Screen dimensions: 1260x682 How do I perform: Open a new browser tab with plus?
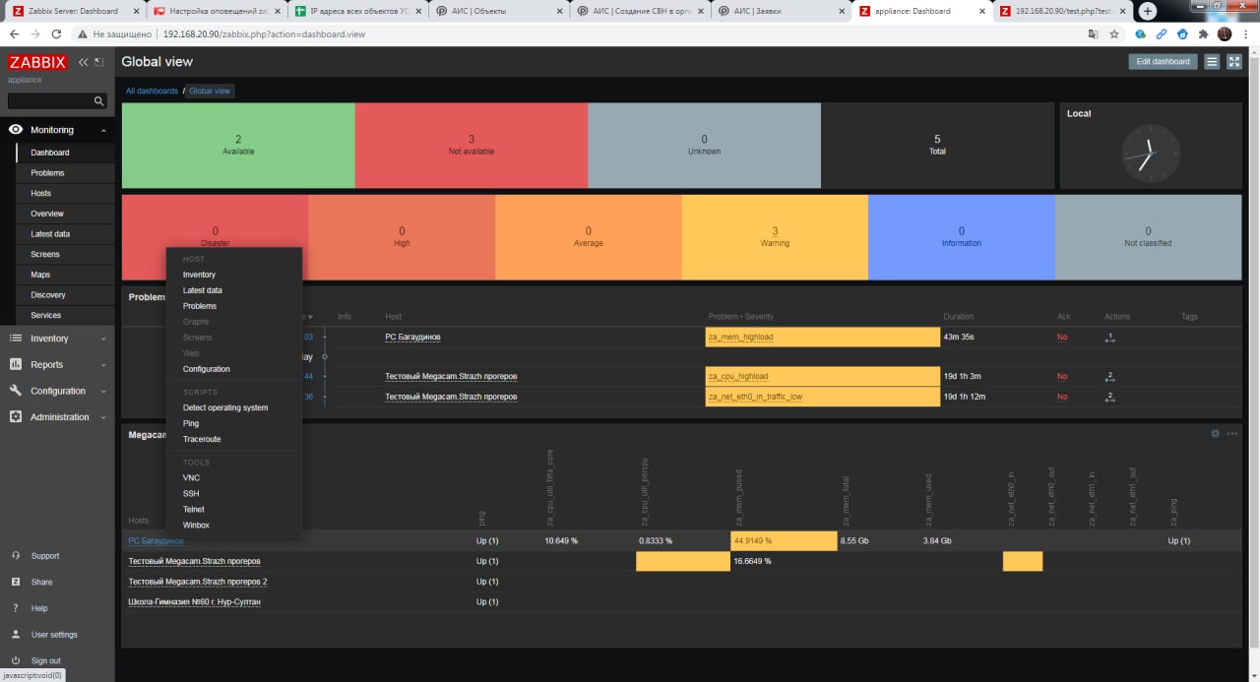(x=1148, y=11)
